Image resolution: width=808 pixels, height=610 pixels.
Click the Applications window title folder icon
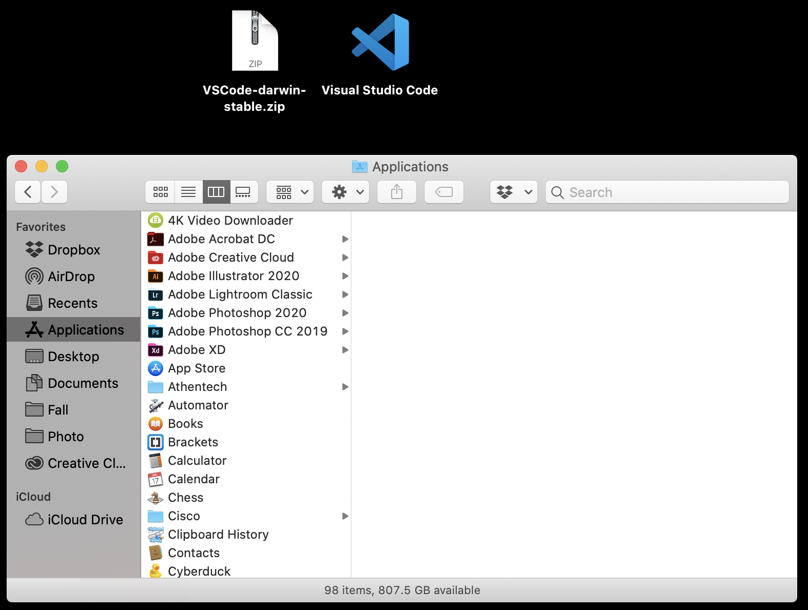[359, 166]
